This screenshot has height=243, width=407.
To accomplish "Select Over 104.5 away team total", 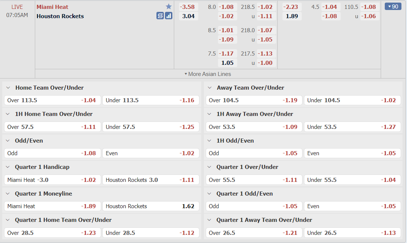I will [x=254, y=100].
